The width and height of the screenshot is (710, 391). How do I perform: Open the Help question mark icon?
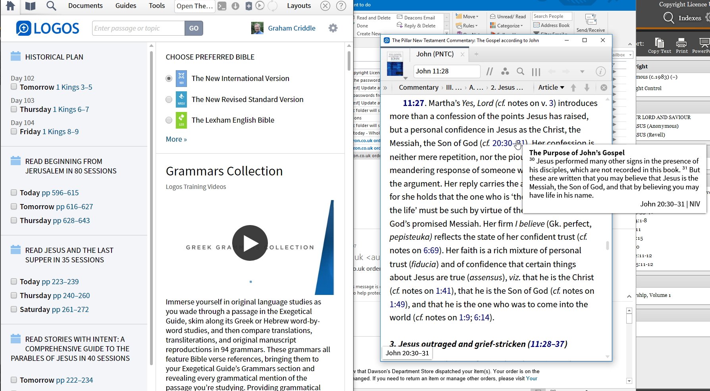[341, 6]
